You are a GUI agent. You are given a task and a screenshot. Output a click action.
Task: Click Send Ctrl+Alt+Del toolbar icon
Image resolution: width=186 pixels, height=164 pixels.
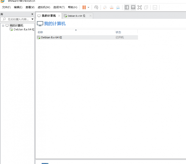pos(96,7)
